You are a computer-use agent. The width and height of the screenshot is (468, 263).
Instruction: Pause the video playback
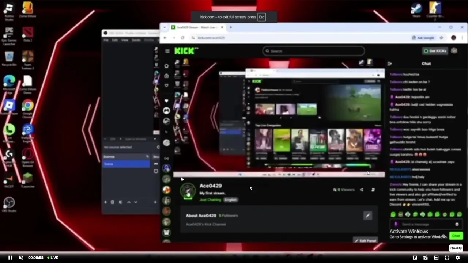coord(10,258)
